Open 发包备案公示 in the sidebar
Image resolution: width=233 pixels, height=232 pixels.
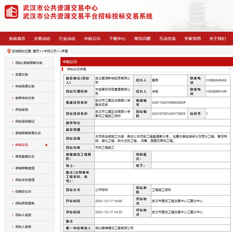[30, 156]
